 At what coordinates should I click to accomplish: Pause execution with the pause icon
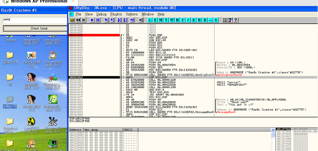pos(98,20)
